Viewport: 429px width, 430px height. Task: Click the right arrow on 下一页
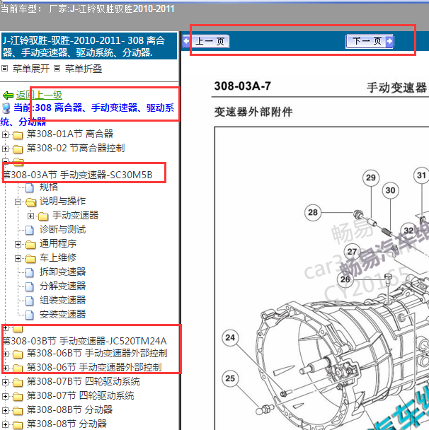tap(389, 41)
